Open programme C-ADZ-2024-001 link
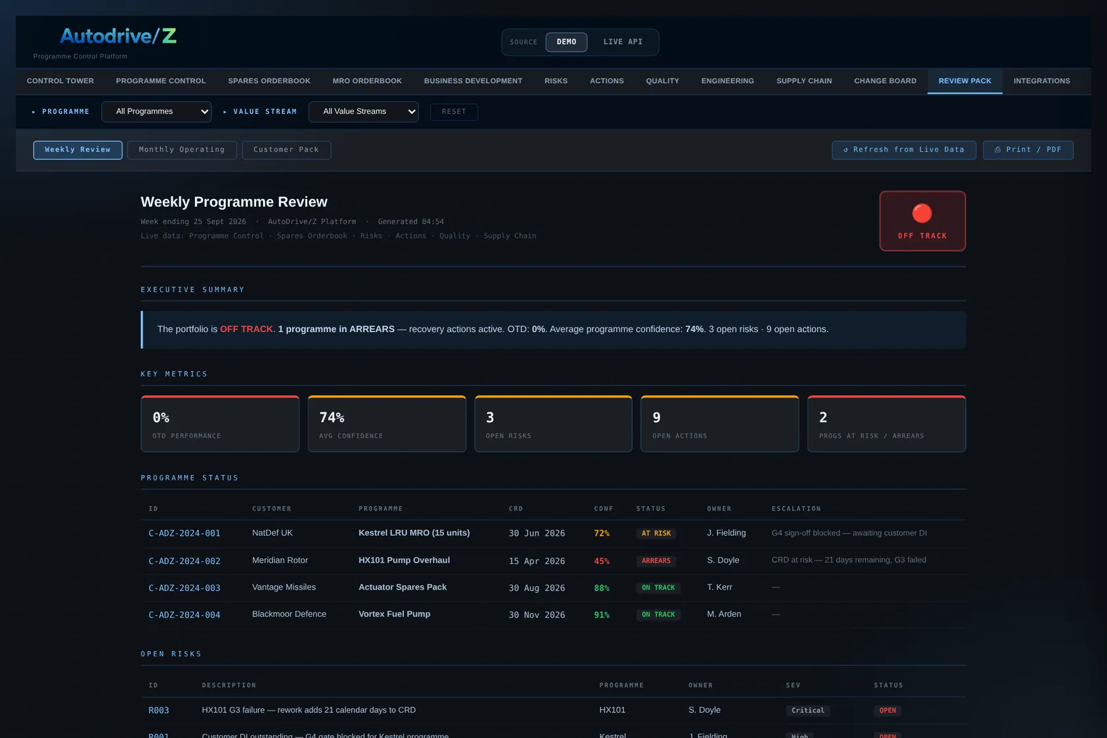Screen dimensions: 1107x738 point(184,533)
